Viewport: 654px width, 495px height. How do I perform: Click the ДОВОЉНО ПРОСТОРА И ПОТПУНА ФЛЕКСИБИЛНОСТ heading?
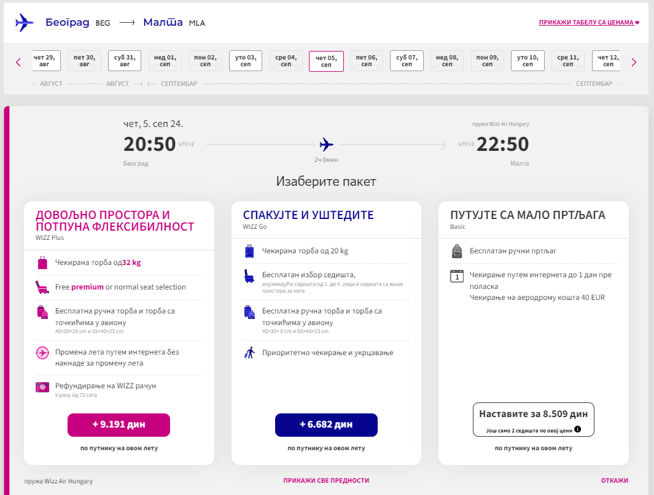(115, 221)
